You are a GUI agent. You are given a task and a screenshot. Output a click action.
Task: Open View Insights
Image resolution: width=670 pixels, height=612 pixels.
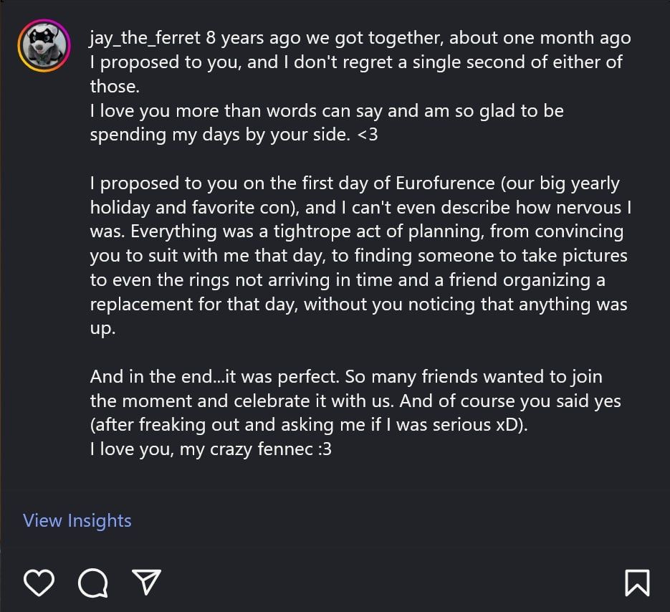click(x=77, y=520)
